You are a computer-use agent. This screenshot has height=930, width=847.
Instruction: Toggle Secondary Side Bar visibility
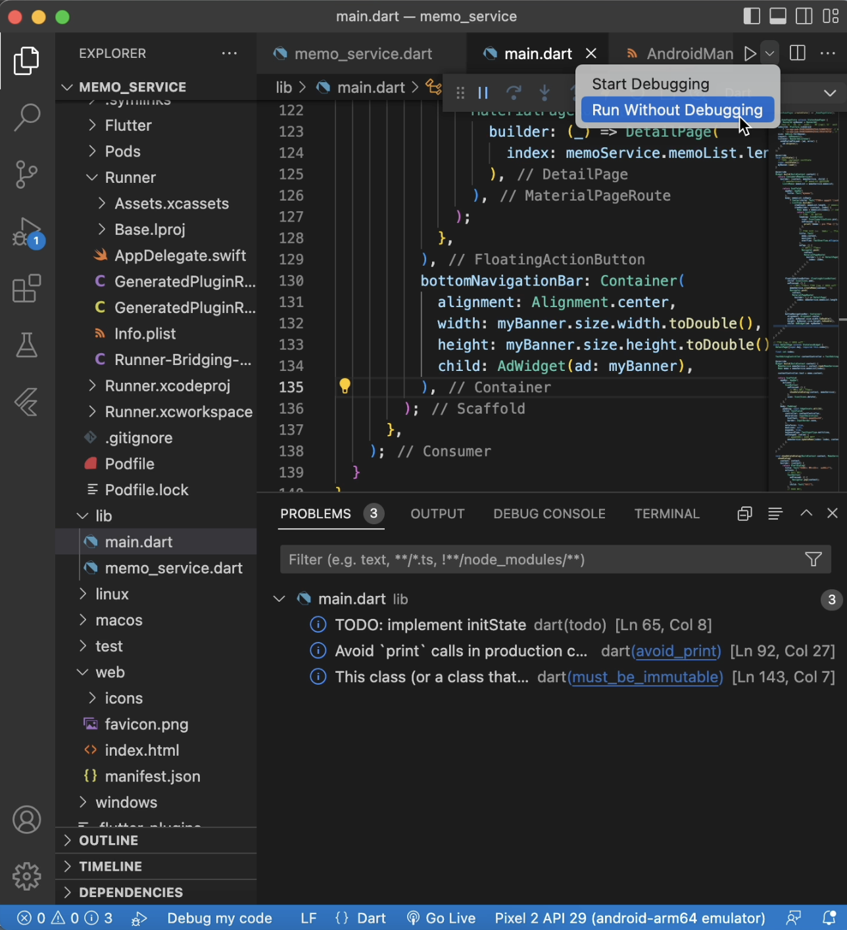[x=804, y=16]
